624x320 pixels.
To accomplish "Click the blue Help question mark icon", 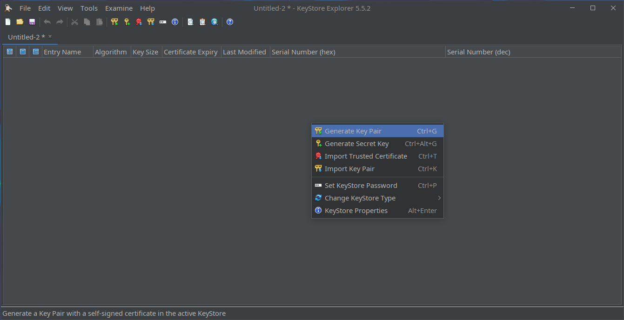I will (x=230, y=22).
